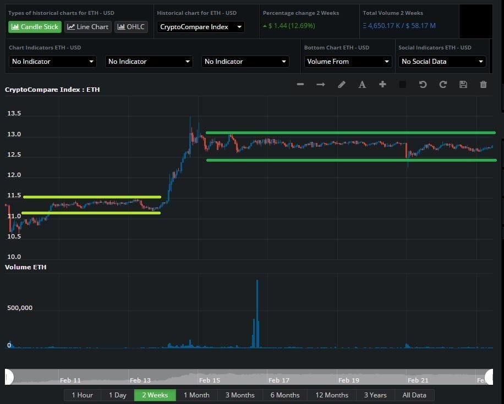
Task: Switch to Candle Stick chart type
Action: click(35, 27)
